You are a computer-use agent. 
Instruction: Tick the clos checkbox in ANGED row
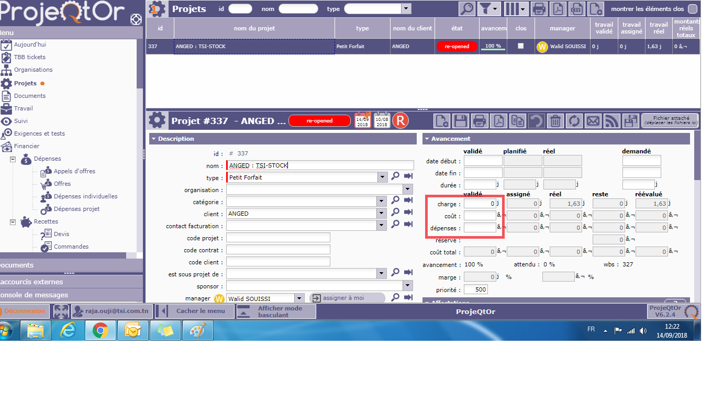[520, 46]
